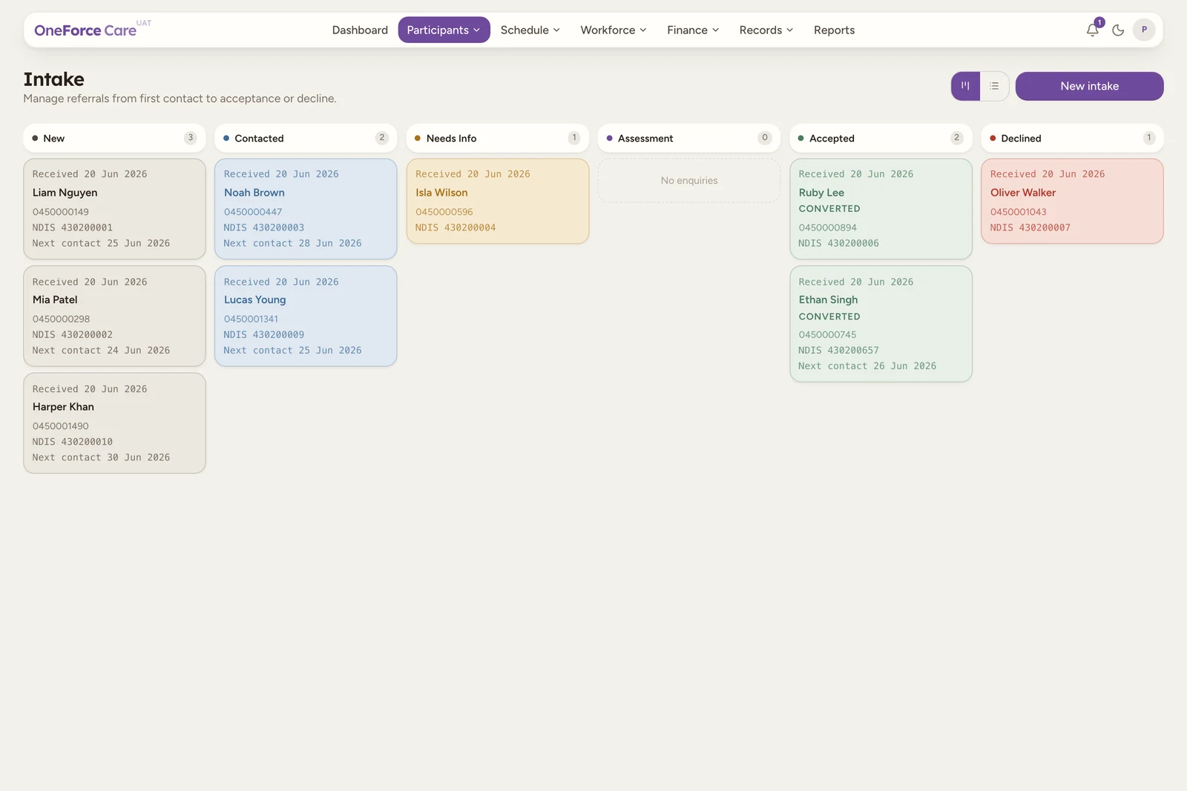Image resolution: width=1187 pixels, height=791 pixels.
Task: Open the notifications bell
Action: click(x=1092, y=30)
